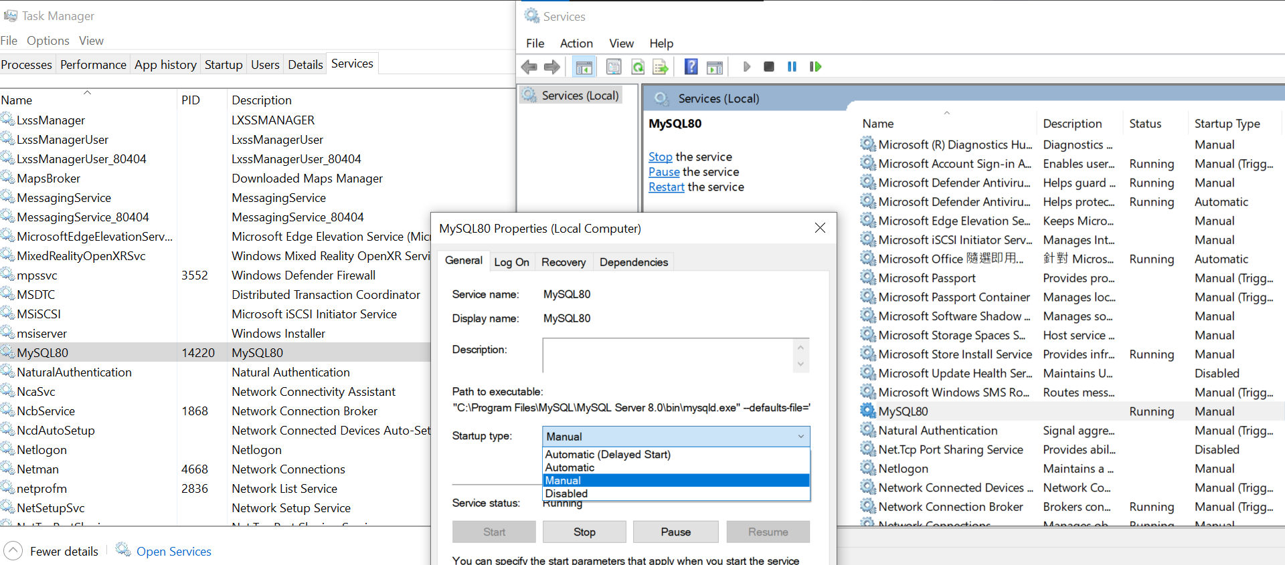
Task: Click mpssvc service icon in Task Manager
Action: pos(8,274)
